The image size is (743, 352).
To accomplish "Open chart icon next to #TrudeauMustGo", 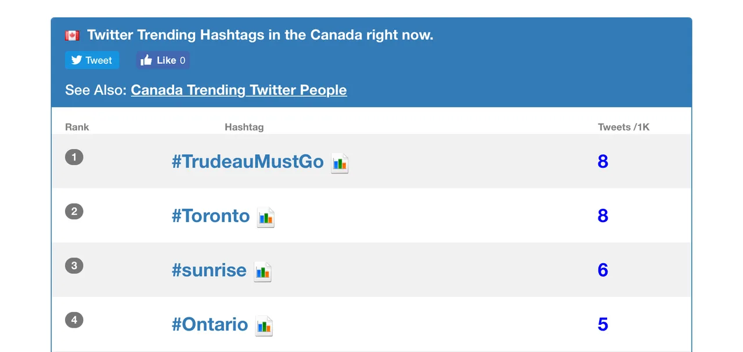I will pos(340,163).
